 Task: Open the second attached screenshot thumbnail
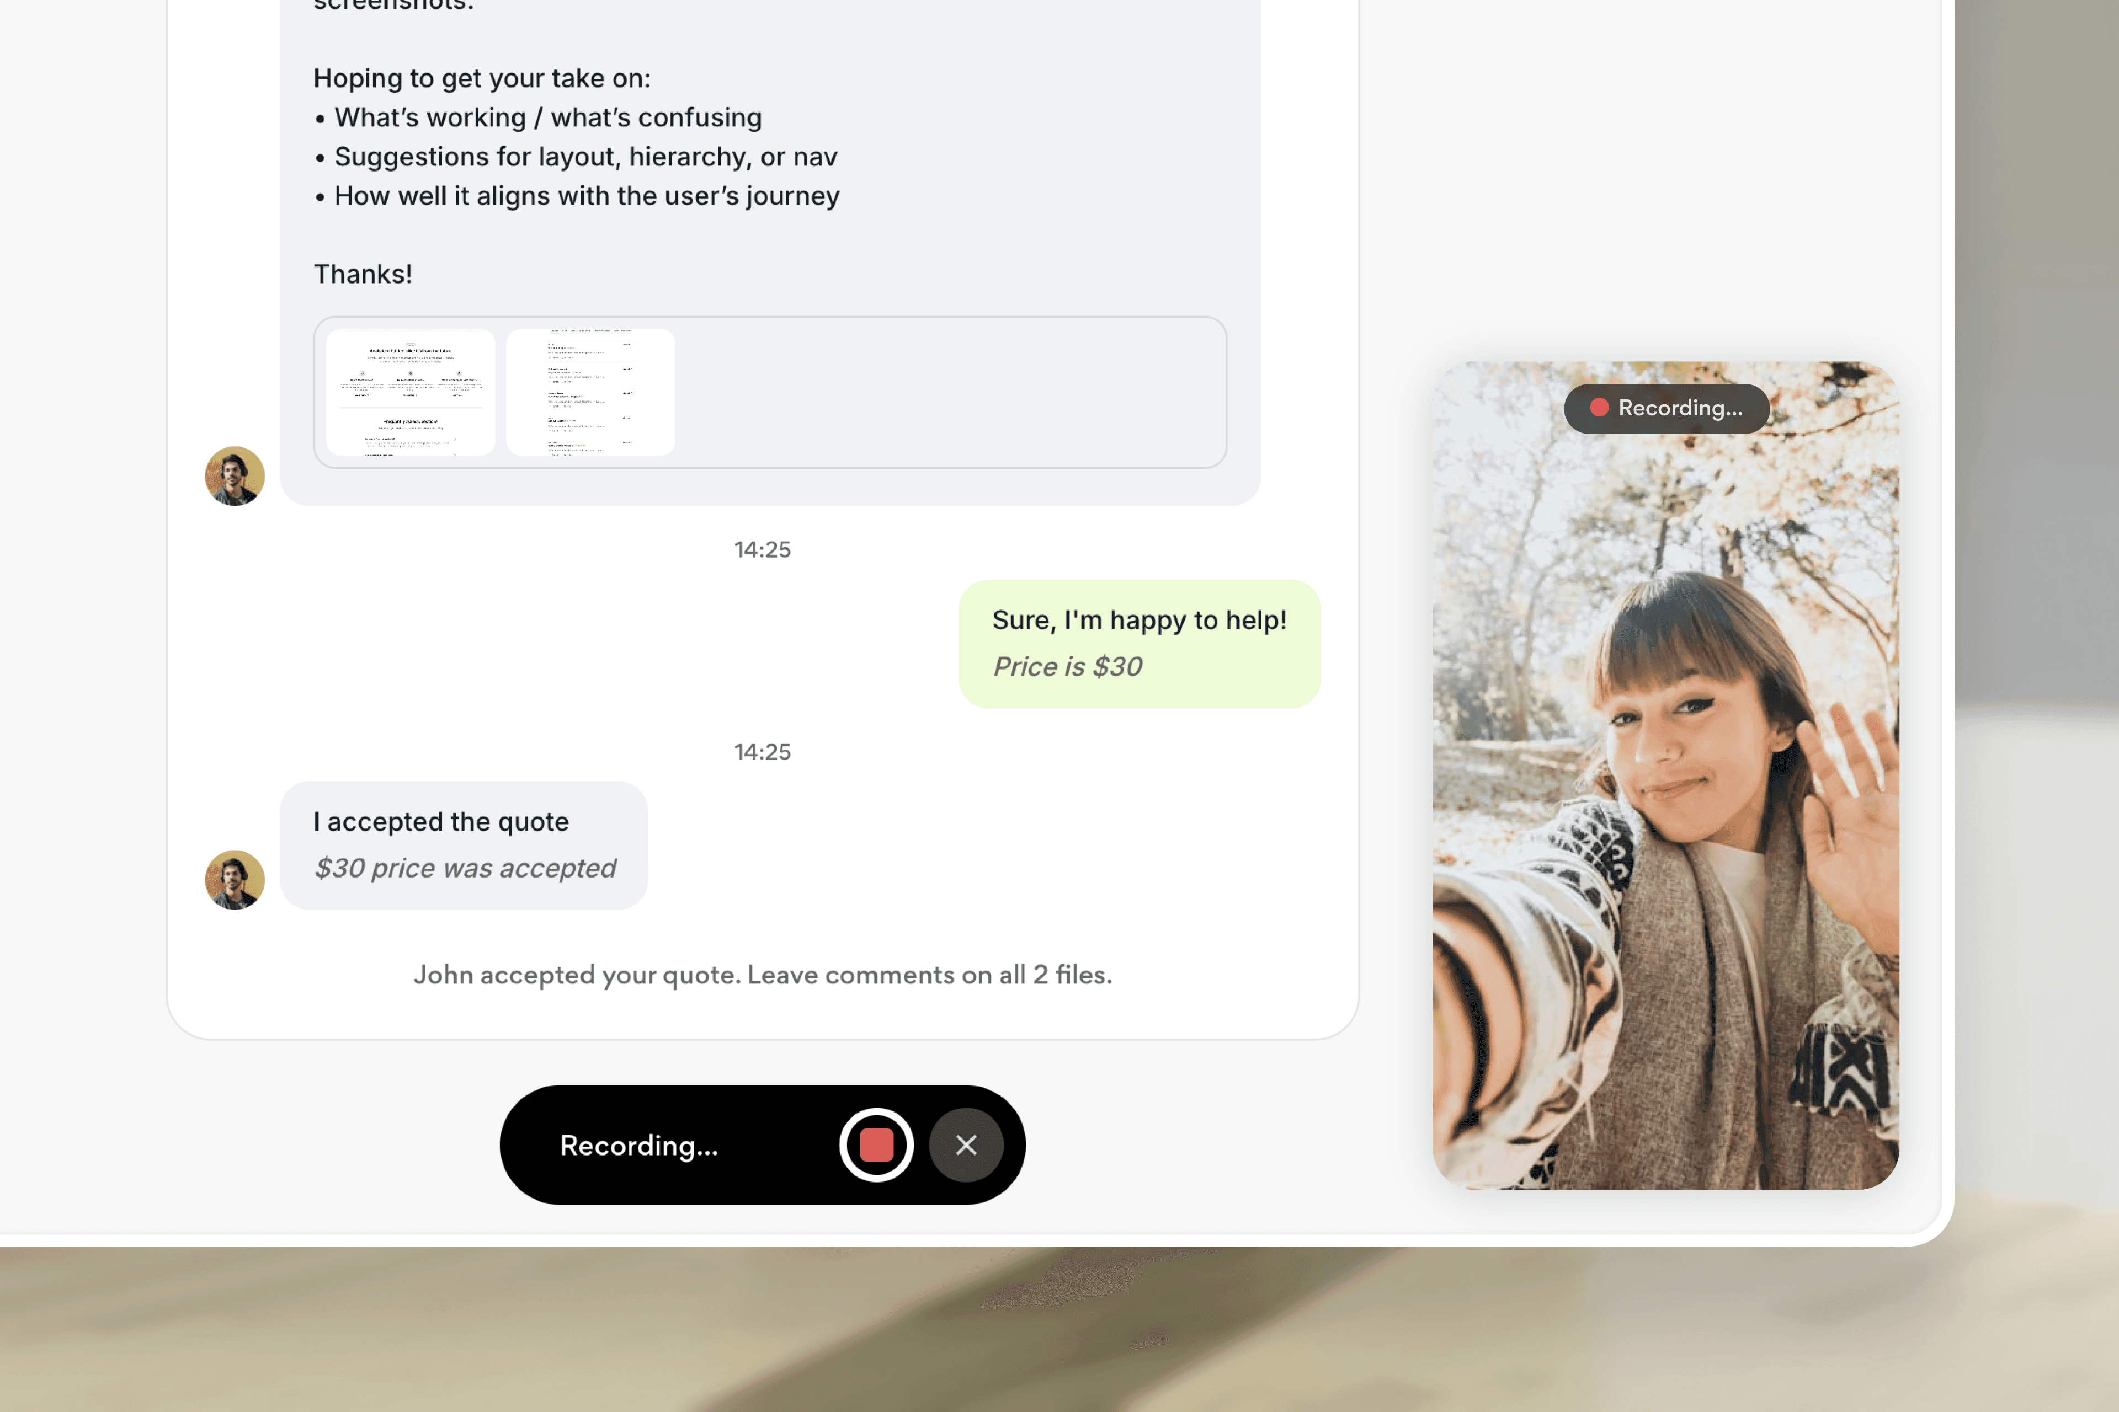tap(590, 392)
